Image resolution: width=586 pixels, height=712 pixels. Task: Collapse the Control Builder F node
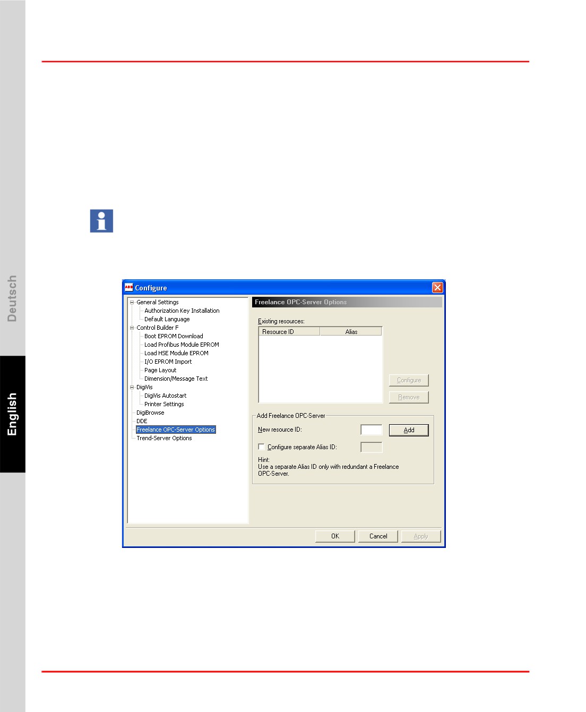pyautogui.click(x=132, y=328)
